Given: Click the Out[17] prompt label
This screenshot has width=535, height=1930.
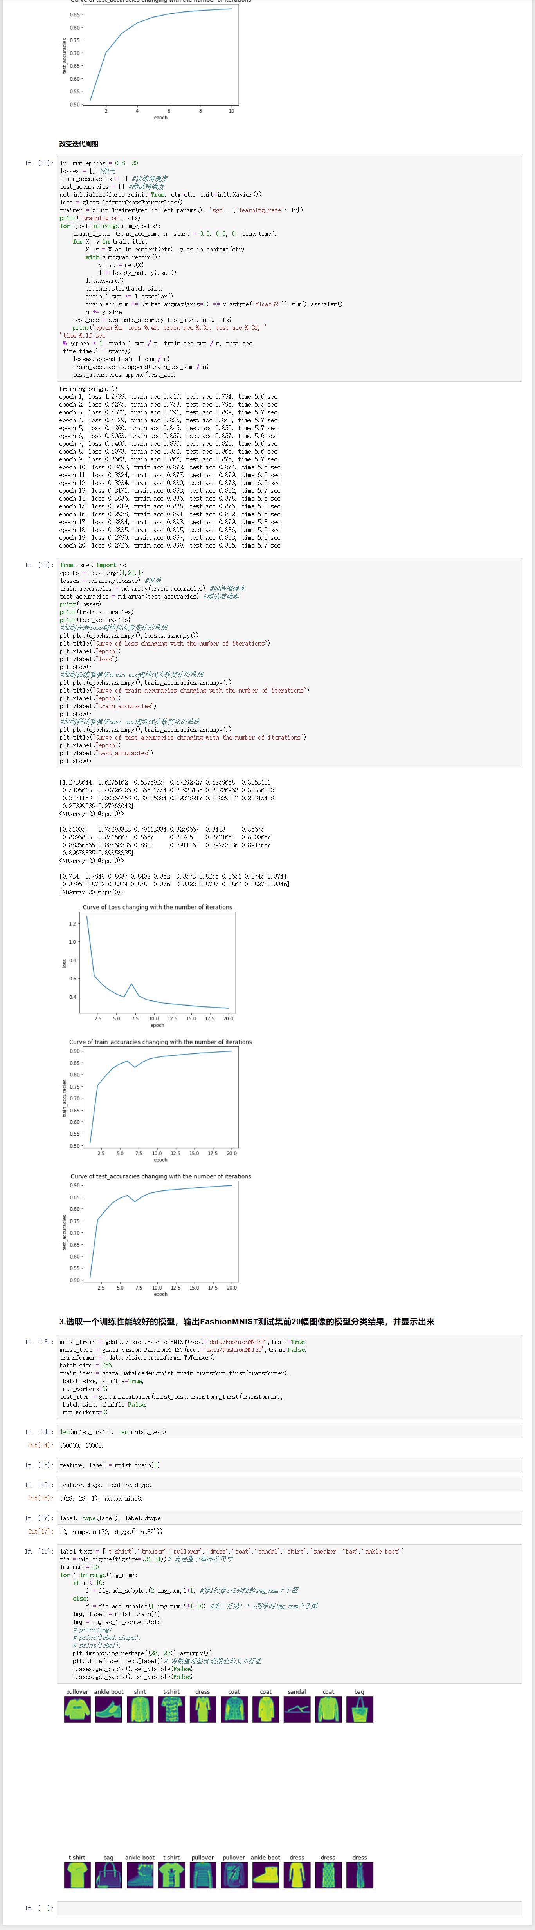Looking at the screenshot, I should pyautogui.click(x=40, y=1532).
